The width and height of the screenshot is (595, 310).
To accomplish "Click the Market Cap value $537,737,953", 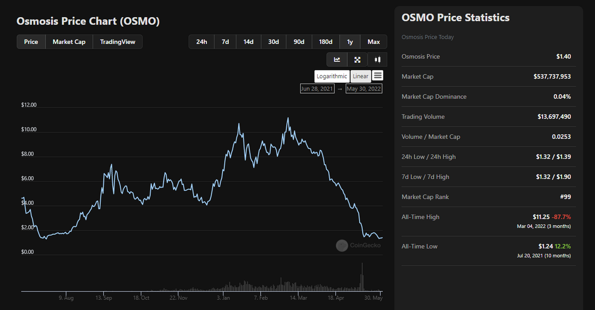I will [x=552, y=77].
